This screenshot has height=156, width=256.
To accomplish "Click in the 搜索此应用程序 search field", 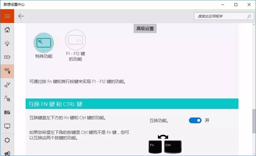I will pos(224,16).
